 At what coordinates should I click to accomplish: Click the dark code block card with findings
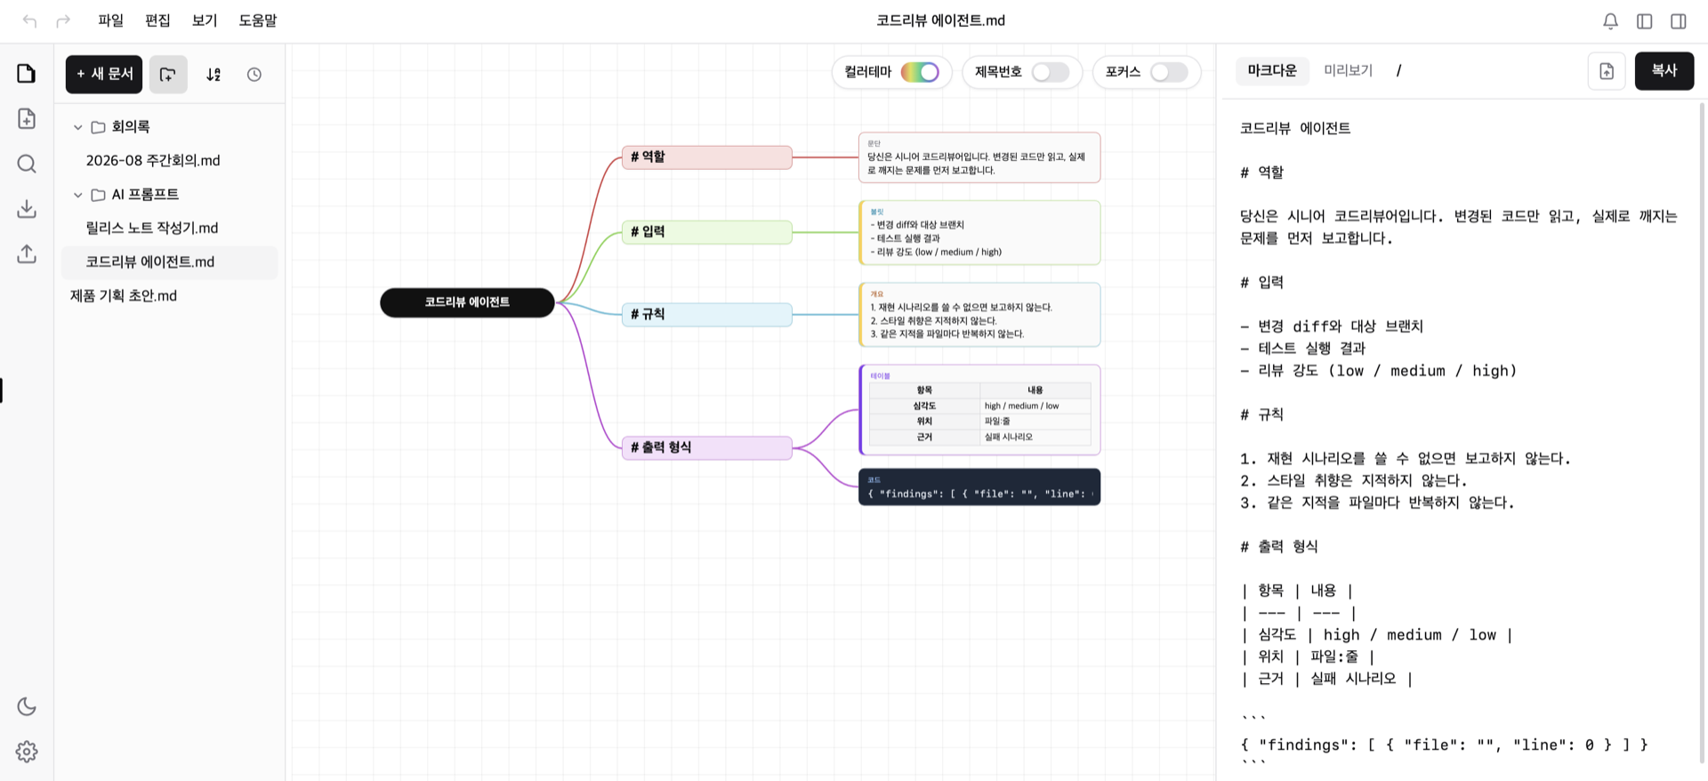979,487
